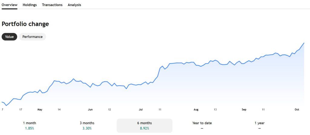
Task: Open the Overview tab
Action: [9, 5]
